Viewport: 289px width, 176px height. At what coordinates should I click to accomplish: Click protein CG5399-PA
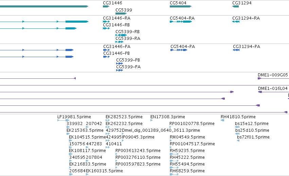click(x=120, y=70)
